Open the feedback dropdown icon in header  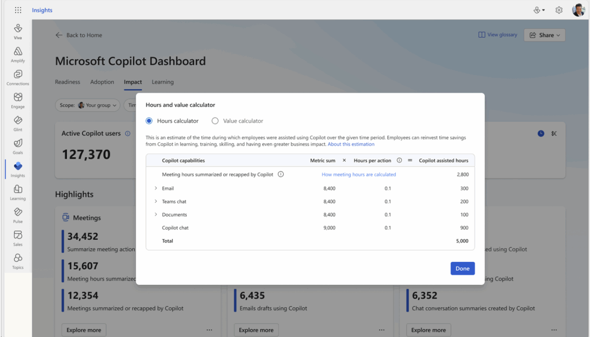click(x=539, y=10)
